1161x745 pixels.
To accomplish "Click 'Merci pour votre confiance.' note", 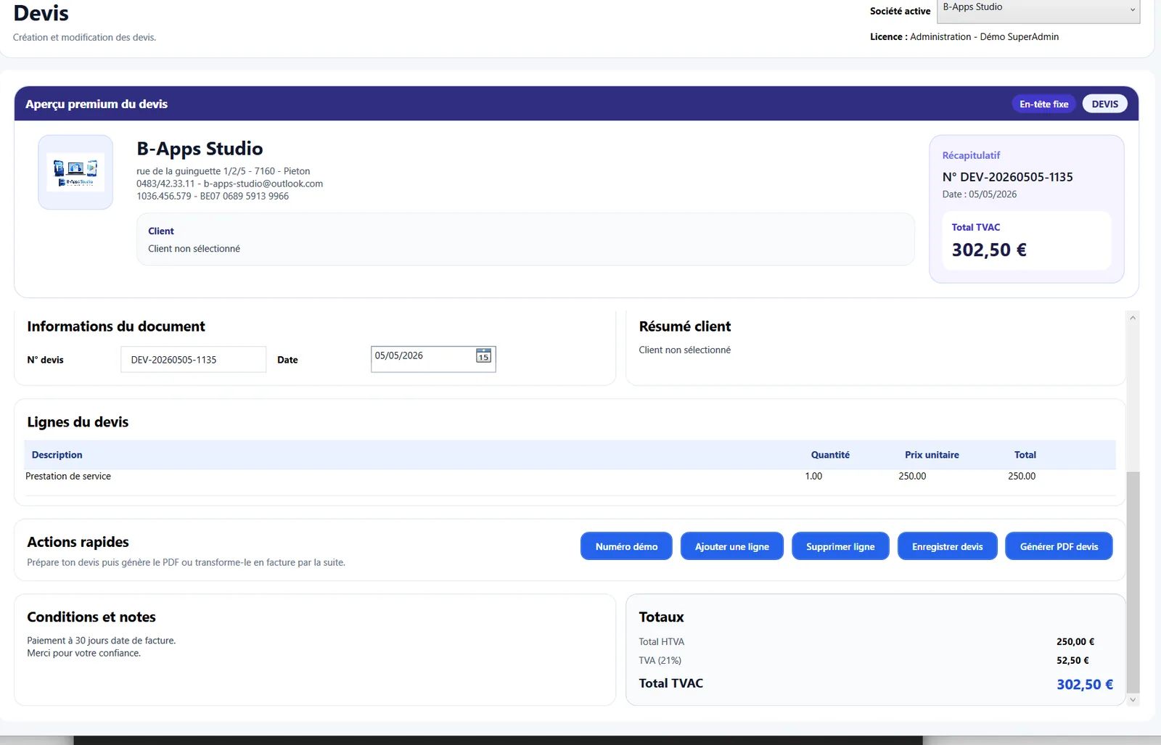I will (84, 654).
